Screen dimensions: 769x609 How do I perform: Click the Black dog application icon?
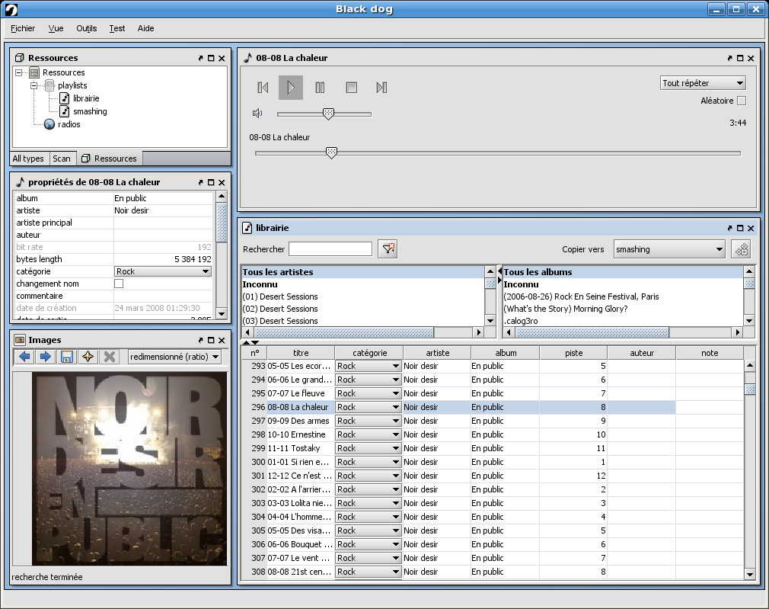tap(11, 9)
